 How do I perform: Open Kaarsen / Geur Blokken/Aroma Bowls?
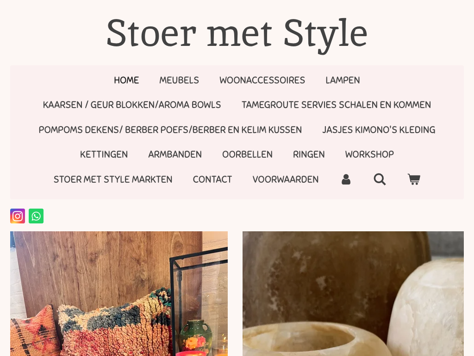pos(132,105)
